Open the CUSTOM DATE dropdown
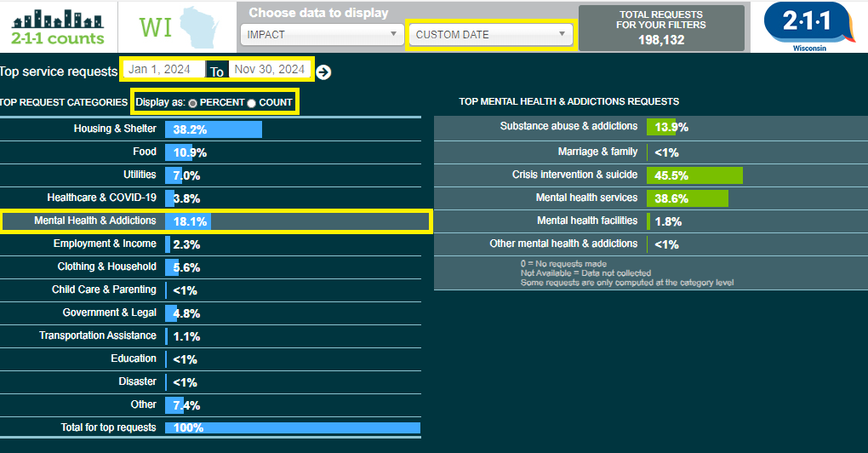Viewport: 868px width, 453px height. click(490, 34)
